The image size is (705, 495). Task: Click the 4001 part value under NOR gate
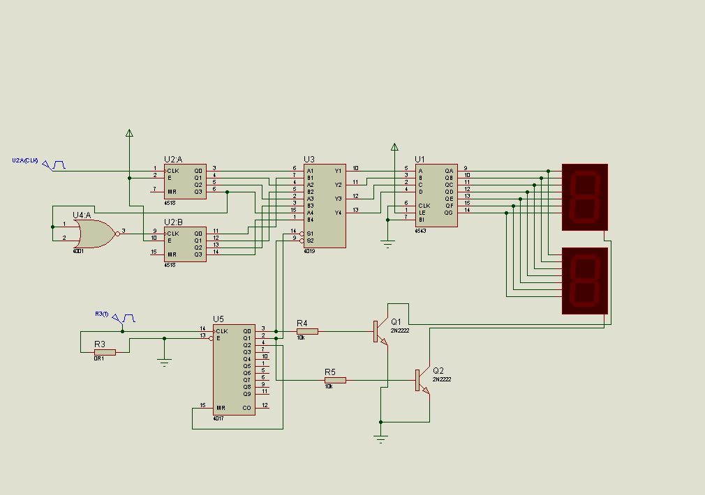tap(78, 251)
